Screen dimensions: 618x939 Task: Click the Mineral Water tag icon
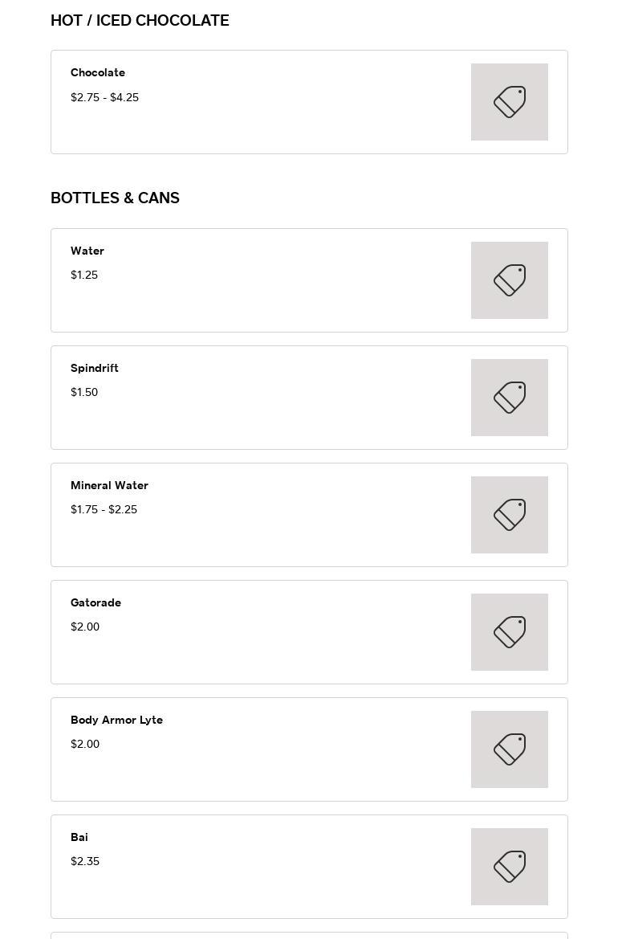pyautogui.click(x=510, y=515)
